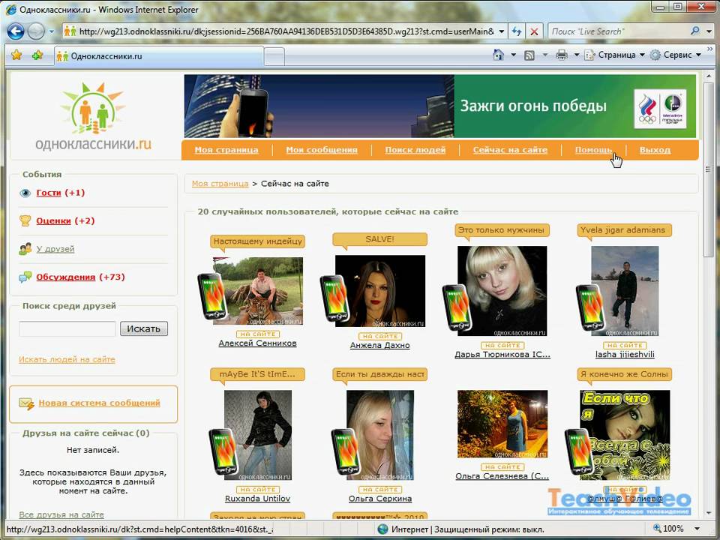The width and height of the screenshot is (720, 540).
Task: Click the trophy icon beside Оценки
Action: (x=25, y=220)
